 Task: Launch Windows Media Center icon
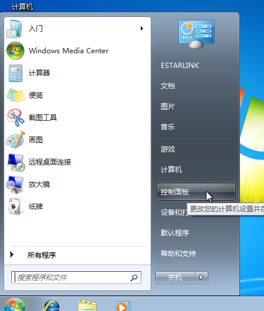[15, 51]
